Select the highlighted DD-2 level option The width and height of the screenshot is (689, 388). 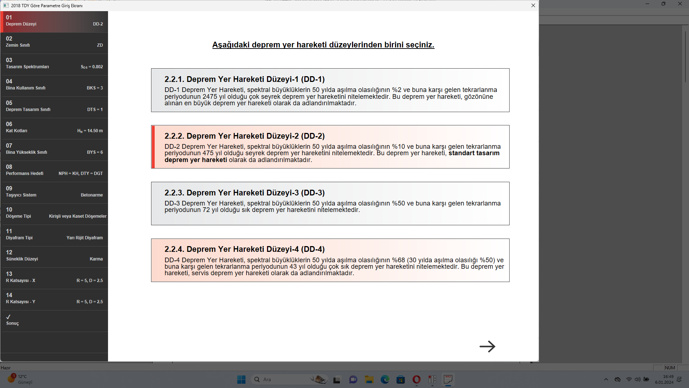(330, 147)
